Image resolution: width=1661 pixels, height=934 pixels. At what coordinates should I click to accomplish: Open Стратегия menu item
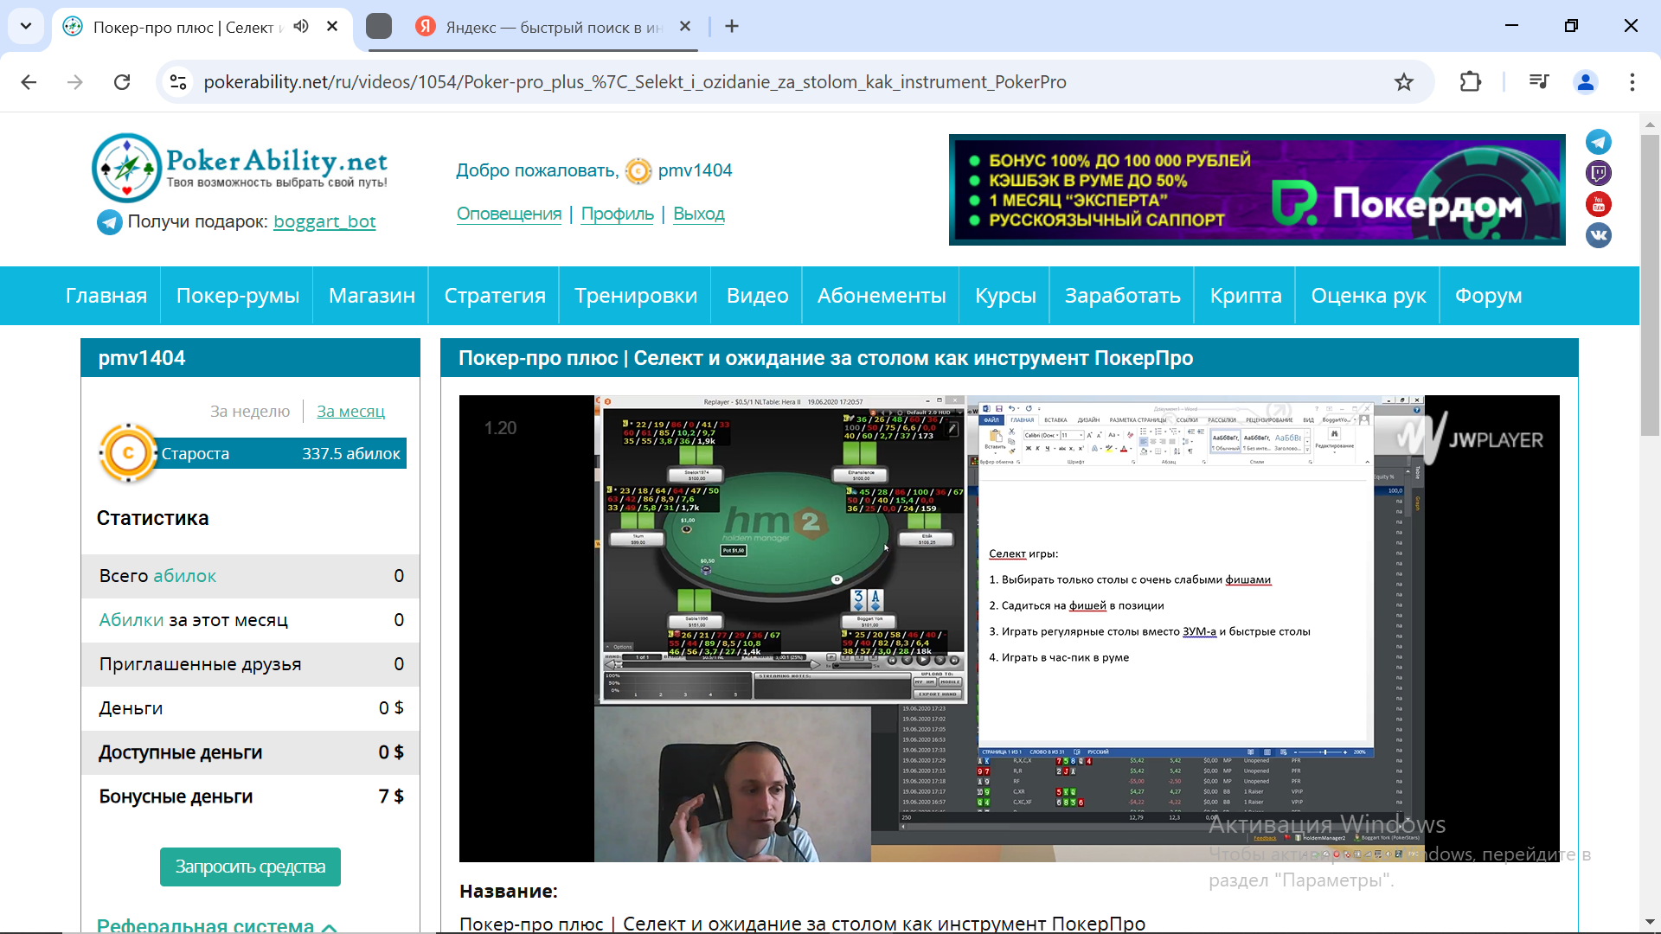[x=495, y=296]
